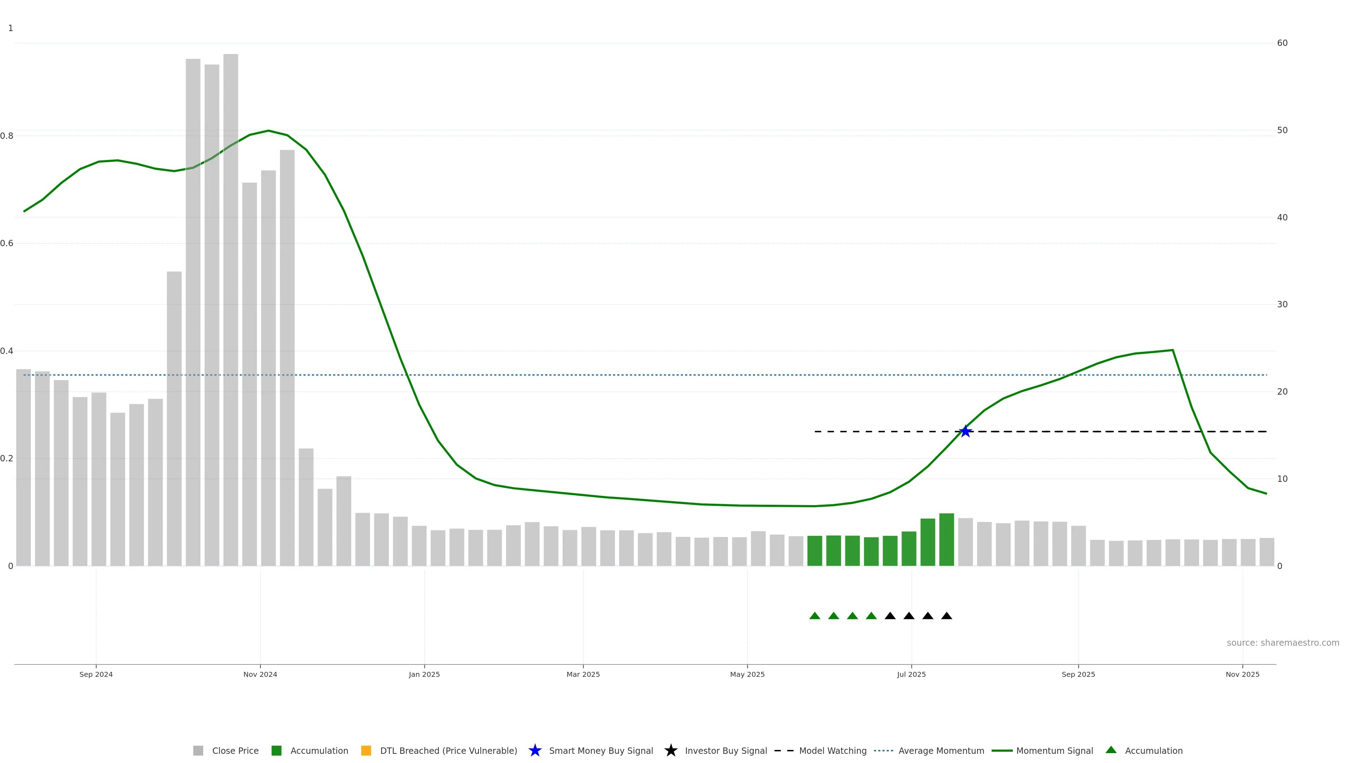Click the Jul 2025 x-axis label
Viewport: 1357px width, 763px height.
(x=911, y=674)
